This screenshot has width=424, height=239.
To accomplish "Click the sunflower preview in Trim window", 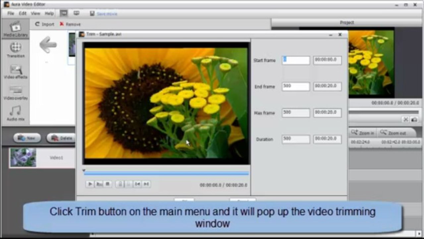I will tap(166, 103).
